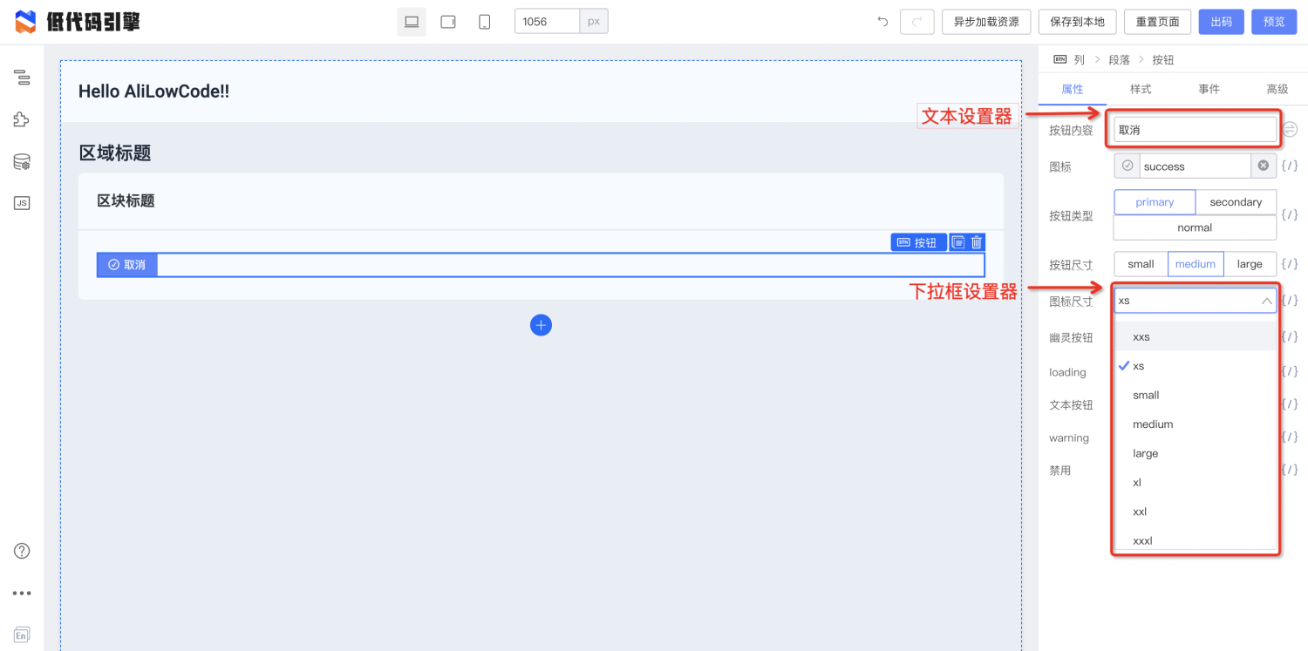This screenshot has height=651, width=1308.
Task: Select normal button type
Action: (1195, 227)
